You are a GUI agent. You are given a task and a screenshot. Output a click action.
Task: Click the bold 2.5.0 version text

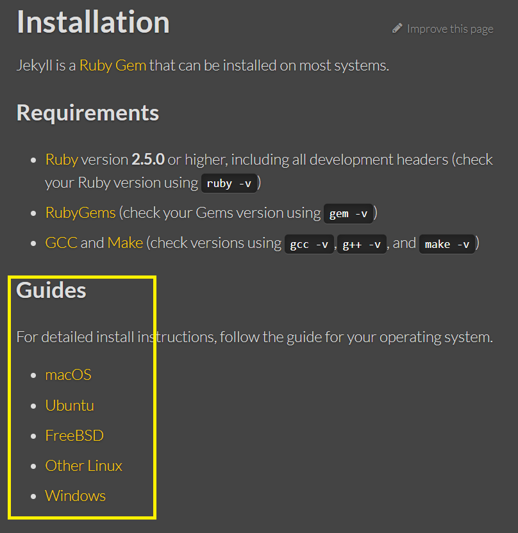(x=148, y=160)
